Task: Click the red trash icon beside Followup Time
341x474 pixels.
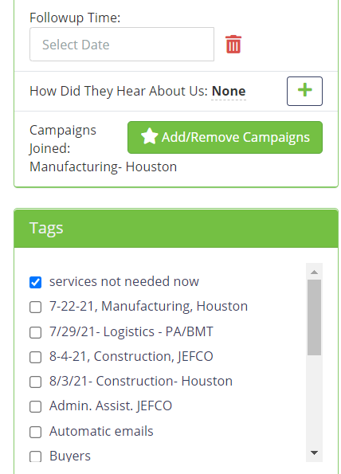Action: click(233, 45)
